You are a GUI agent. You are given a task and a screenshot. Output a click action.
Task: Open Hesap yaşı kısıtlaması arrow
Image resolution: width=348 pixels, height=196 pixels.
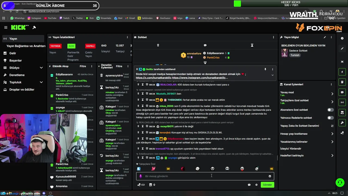[x=332, y=134]
